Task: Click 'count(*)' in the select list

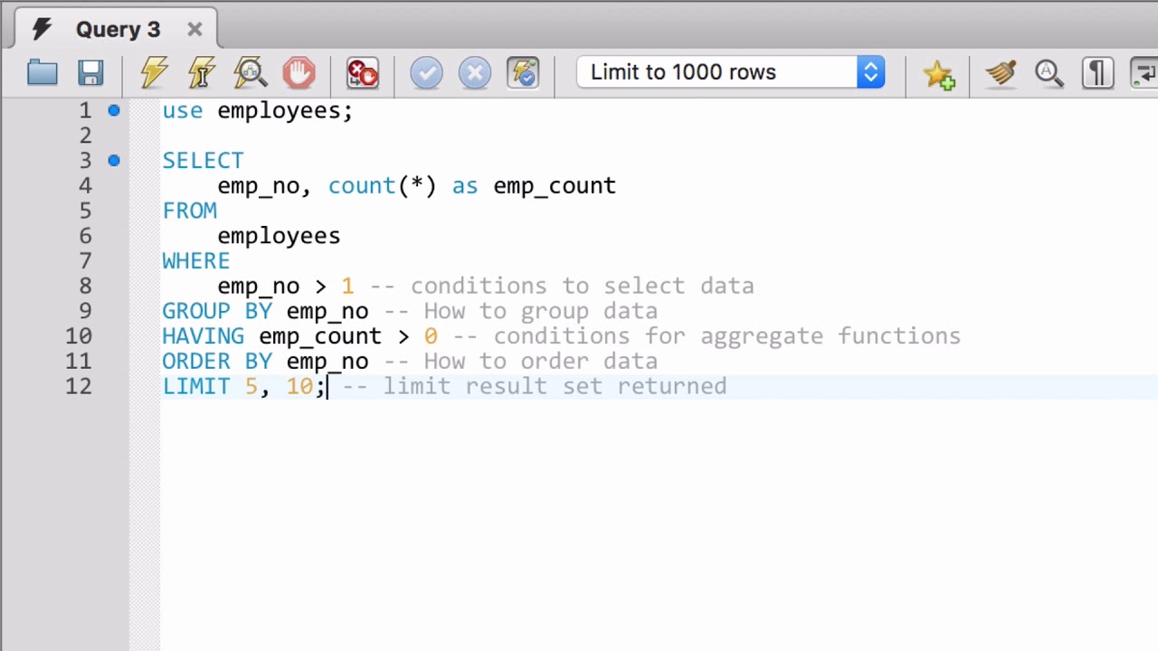Action: [382, 185]
